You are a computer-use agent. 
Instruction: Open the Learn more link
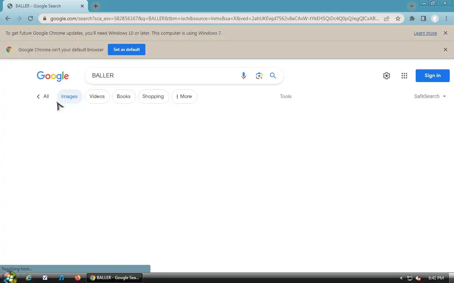(425, 33)
